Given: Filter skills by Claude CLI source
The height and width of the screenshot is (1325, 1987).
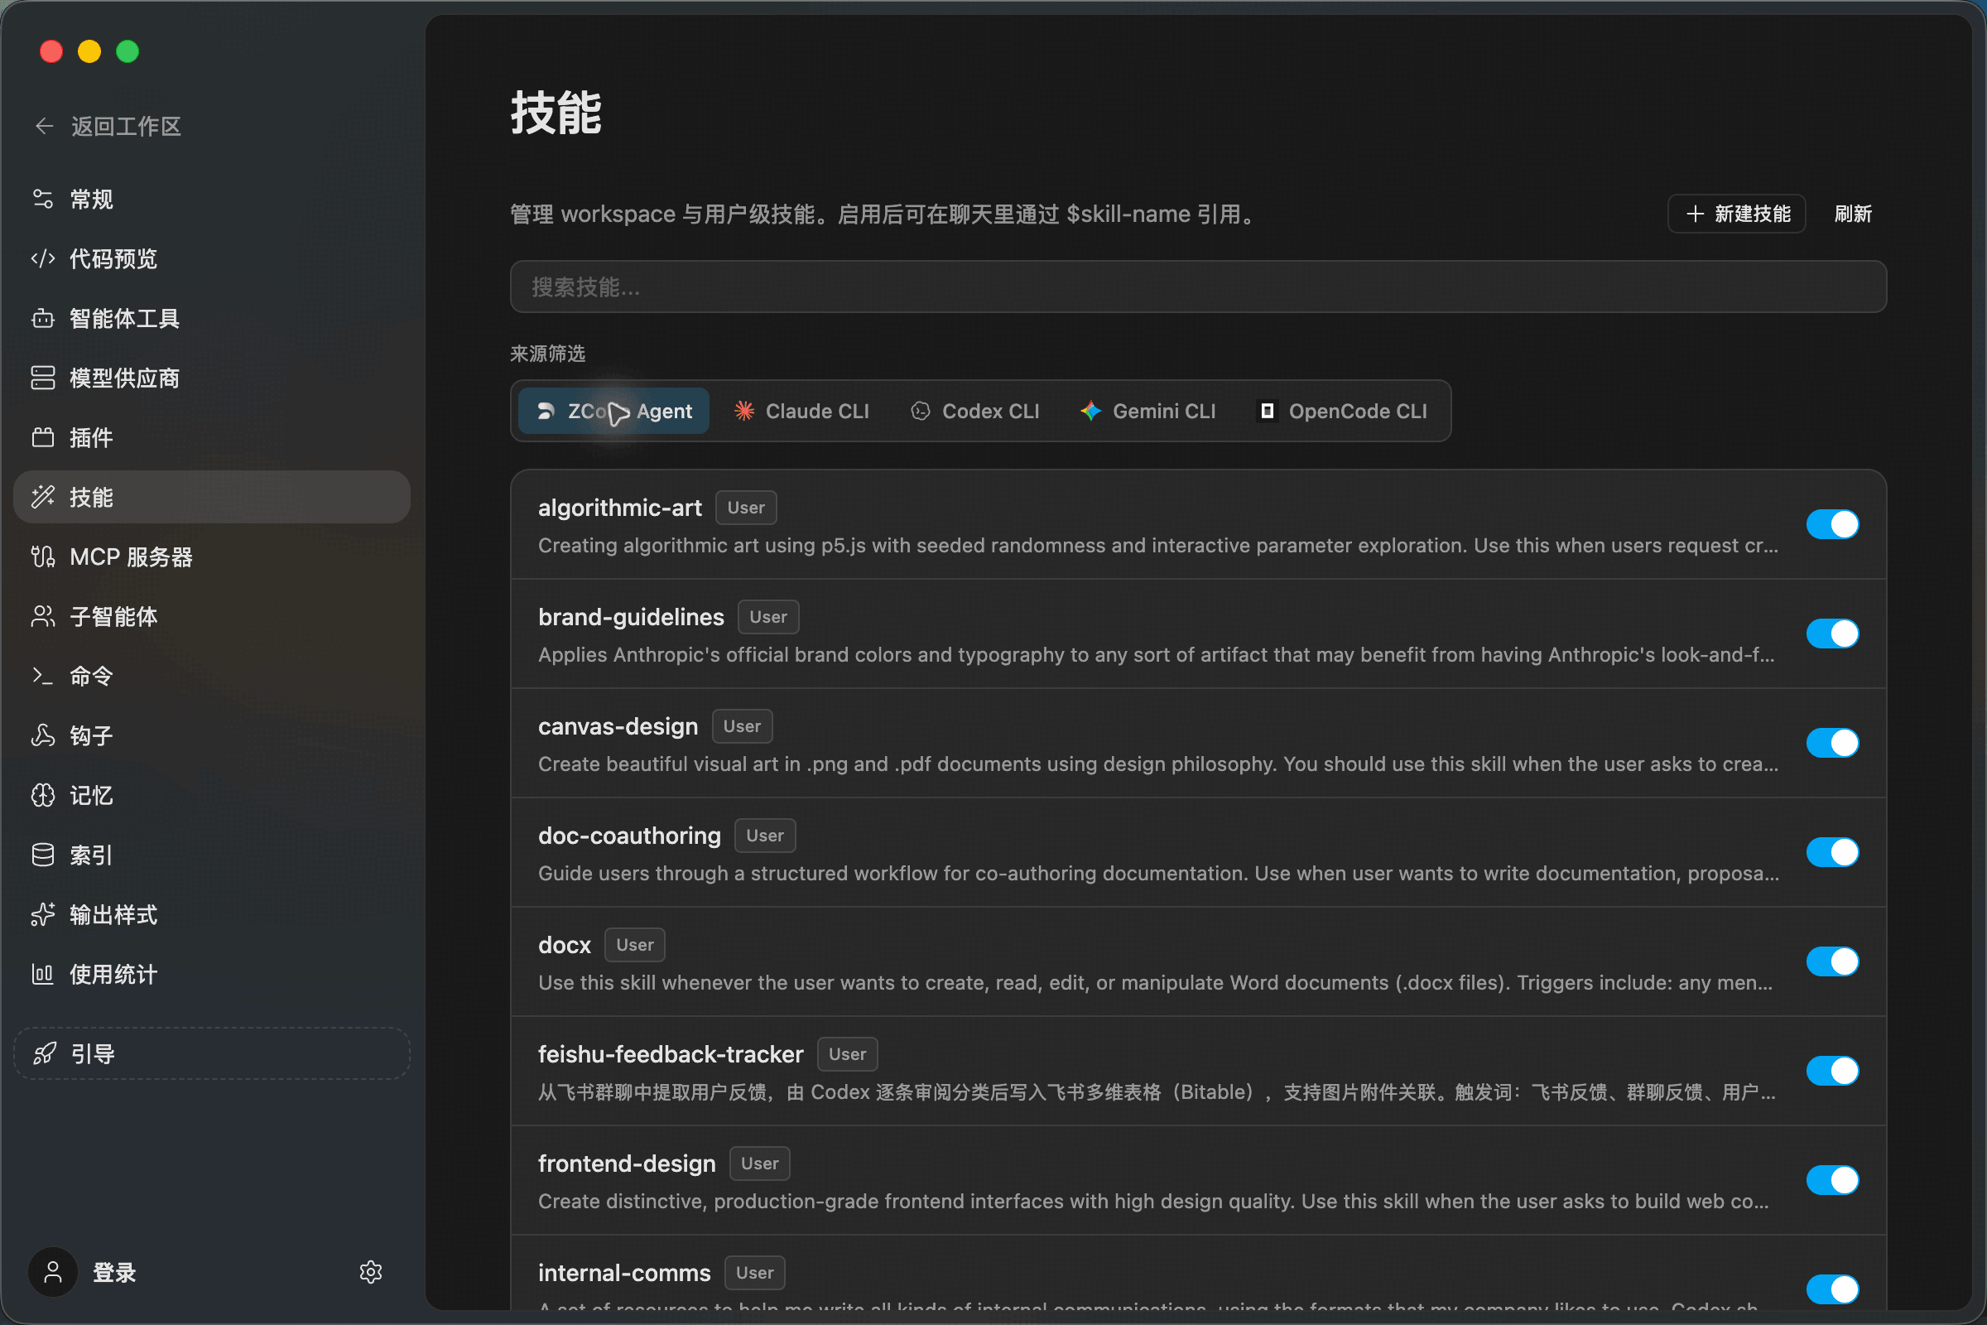Looking at the screenshot, I should [801, 411].
